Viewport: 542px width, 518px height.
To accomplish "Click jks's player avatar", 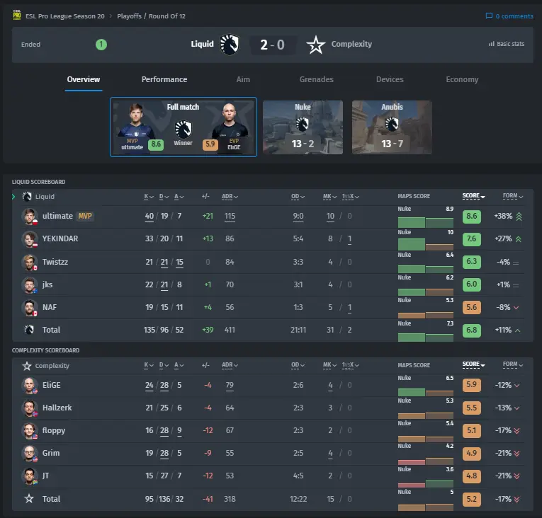I will (30, 285).
